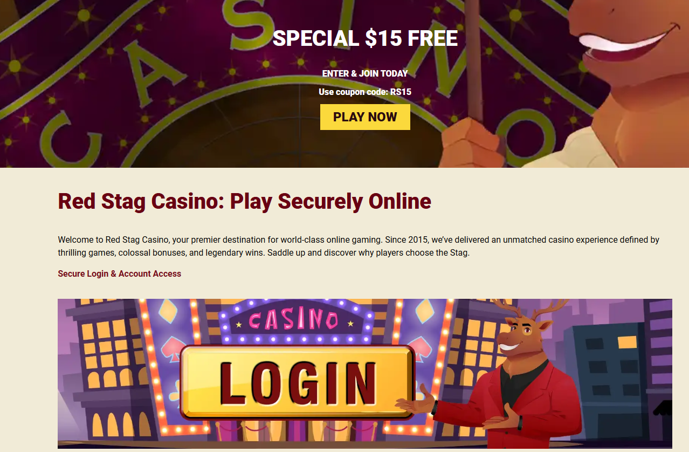Click the Red Stag Casino: Play Securely Online heading
Viewport: 689px width, 452px height.
coord(244,201)
